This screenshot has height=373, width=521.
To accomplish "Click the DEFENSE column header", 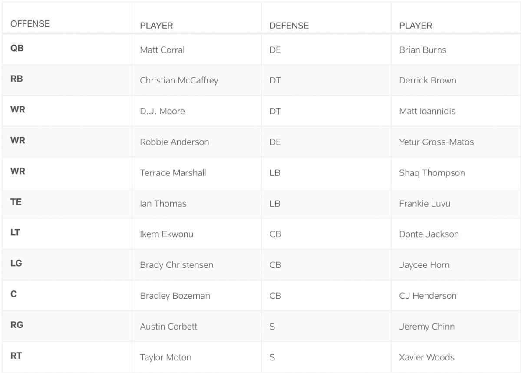I will tap(289, 26).
